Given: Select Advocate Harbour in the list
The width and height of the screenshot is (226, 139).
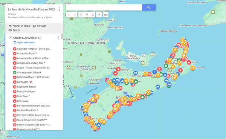Looking at the screenshot, I should coord(34,49).
